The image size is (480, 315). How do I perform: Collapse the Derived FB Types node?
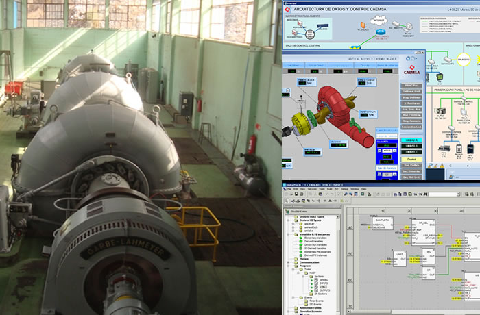288,220
